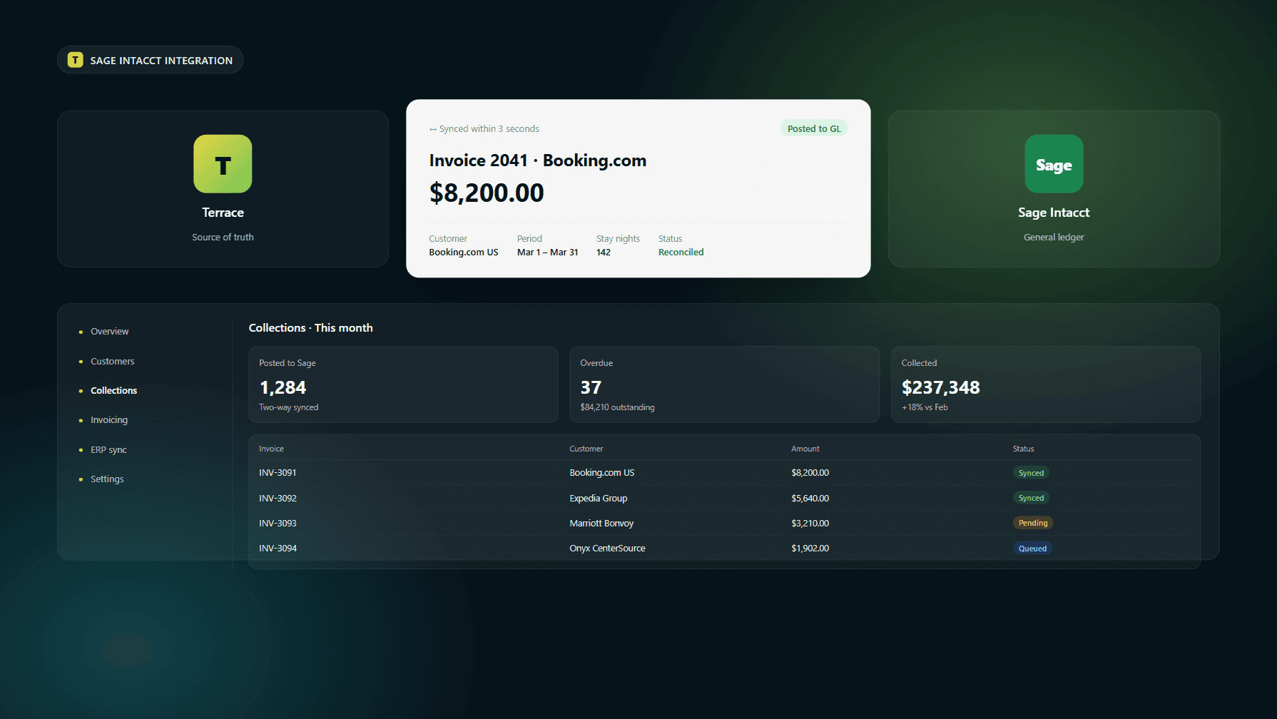The image size is (1277, 719).
Task: Click the Two-way synced text
Action: tap(288, 407)
